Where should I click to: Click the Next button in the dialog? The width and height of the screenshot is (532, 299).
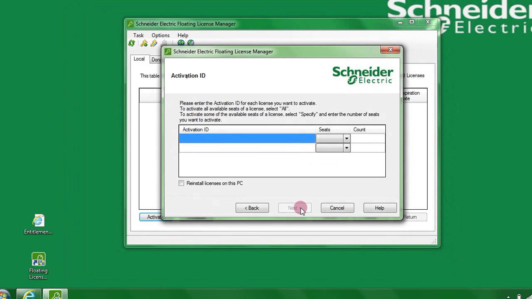pos(295,208)
